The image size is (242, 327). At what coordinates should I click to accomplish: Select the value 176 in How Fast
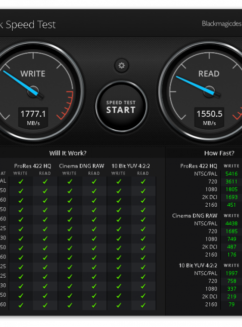[x=232, y=255]
